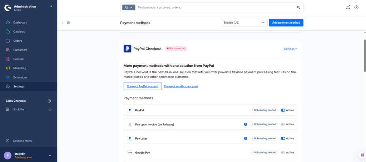Click Google Pay Onboarding needed badge
This screenshot has width=366, height=162.
[264, 152]
